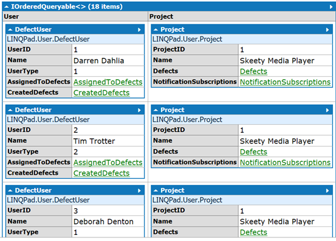Open Defects link in first Project table

[253, 71]
